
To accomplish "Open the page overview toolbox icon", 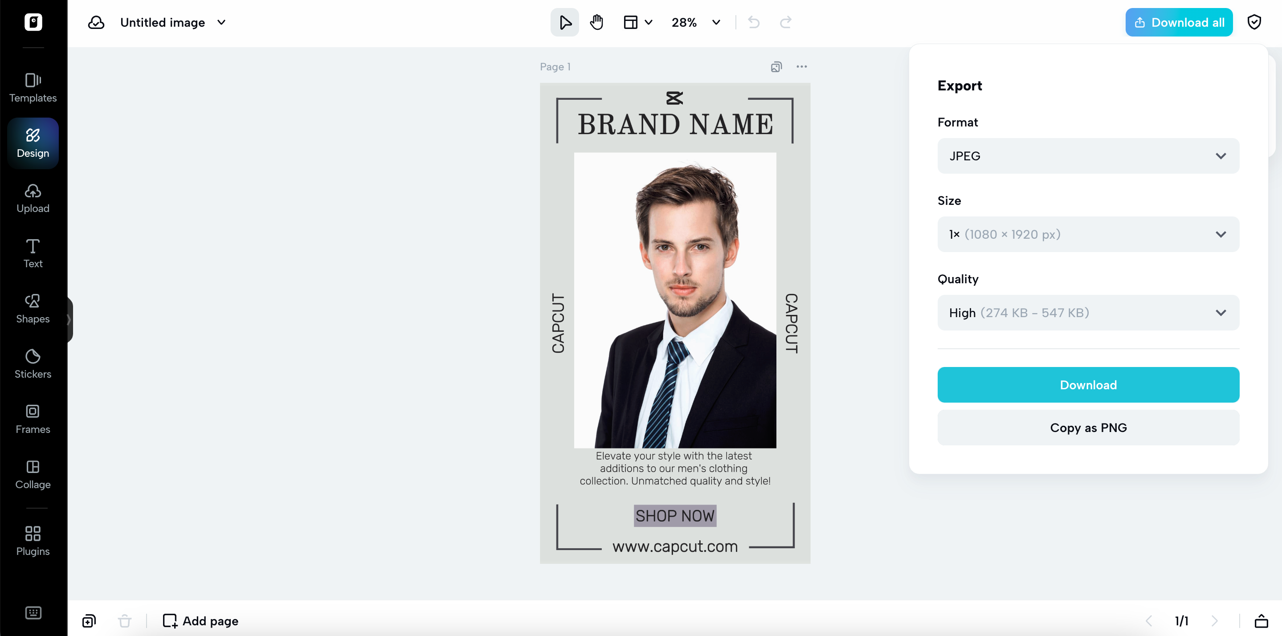I will pos(1261,620).
